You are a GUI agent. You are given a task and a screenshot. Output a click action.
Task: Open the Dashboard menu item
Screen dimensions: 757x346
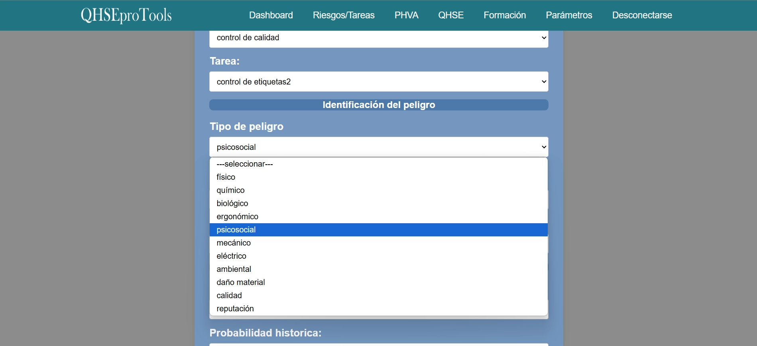tap(271, 15)
